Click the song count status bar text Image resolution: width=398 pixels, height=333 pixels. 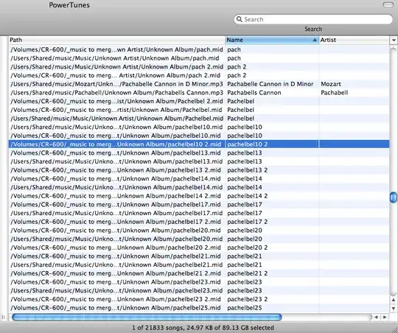(203, 328)
